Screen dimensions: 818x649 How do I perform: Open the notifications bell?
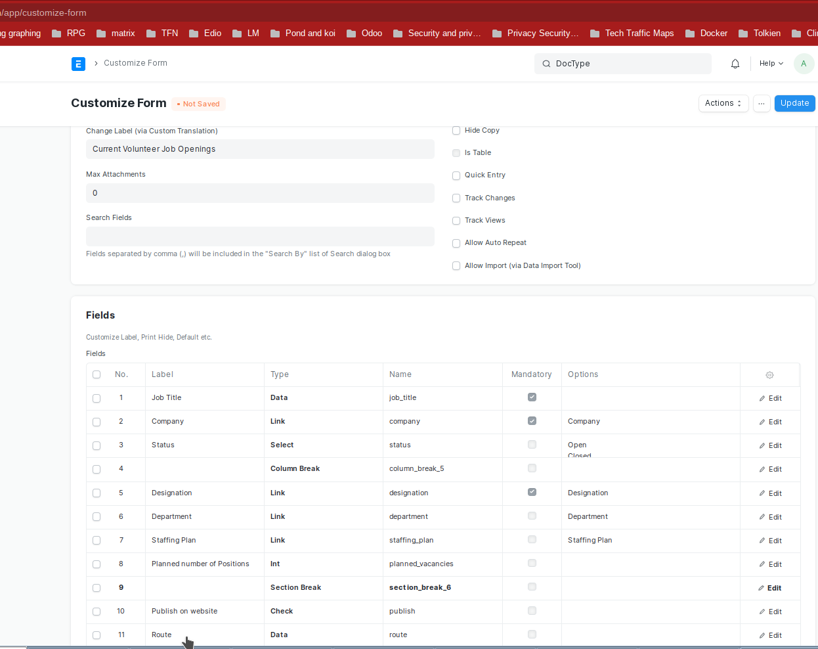pos(735,64)
